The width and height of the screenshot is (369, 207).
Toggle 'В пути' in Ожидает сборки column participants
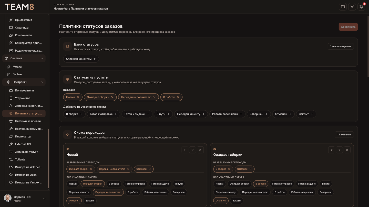pyautogui.click(x=326, y=184)
